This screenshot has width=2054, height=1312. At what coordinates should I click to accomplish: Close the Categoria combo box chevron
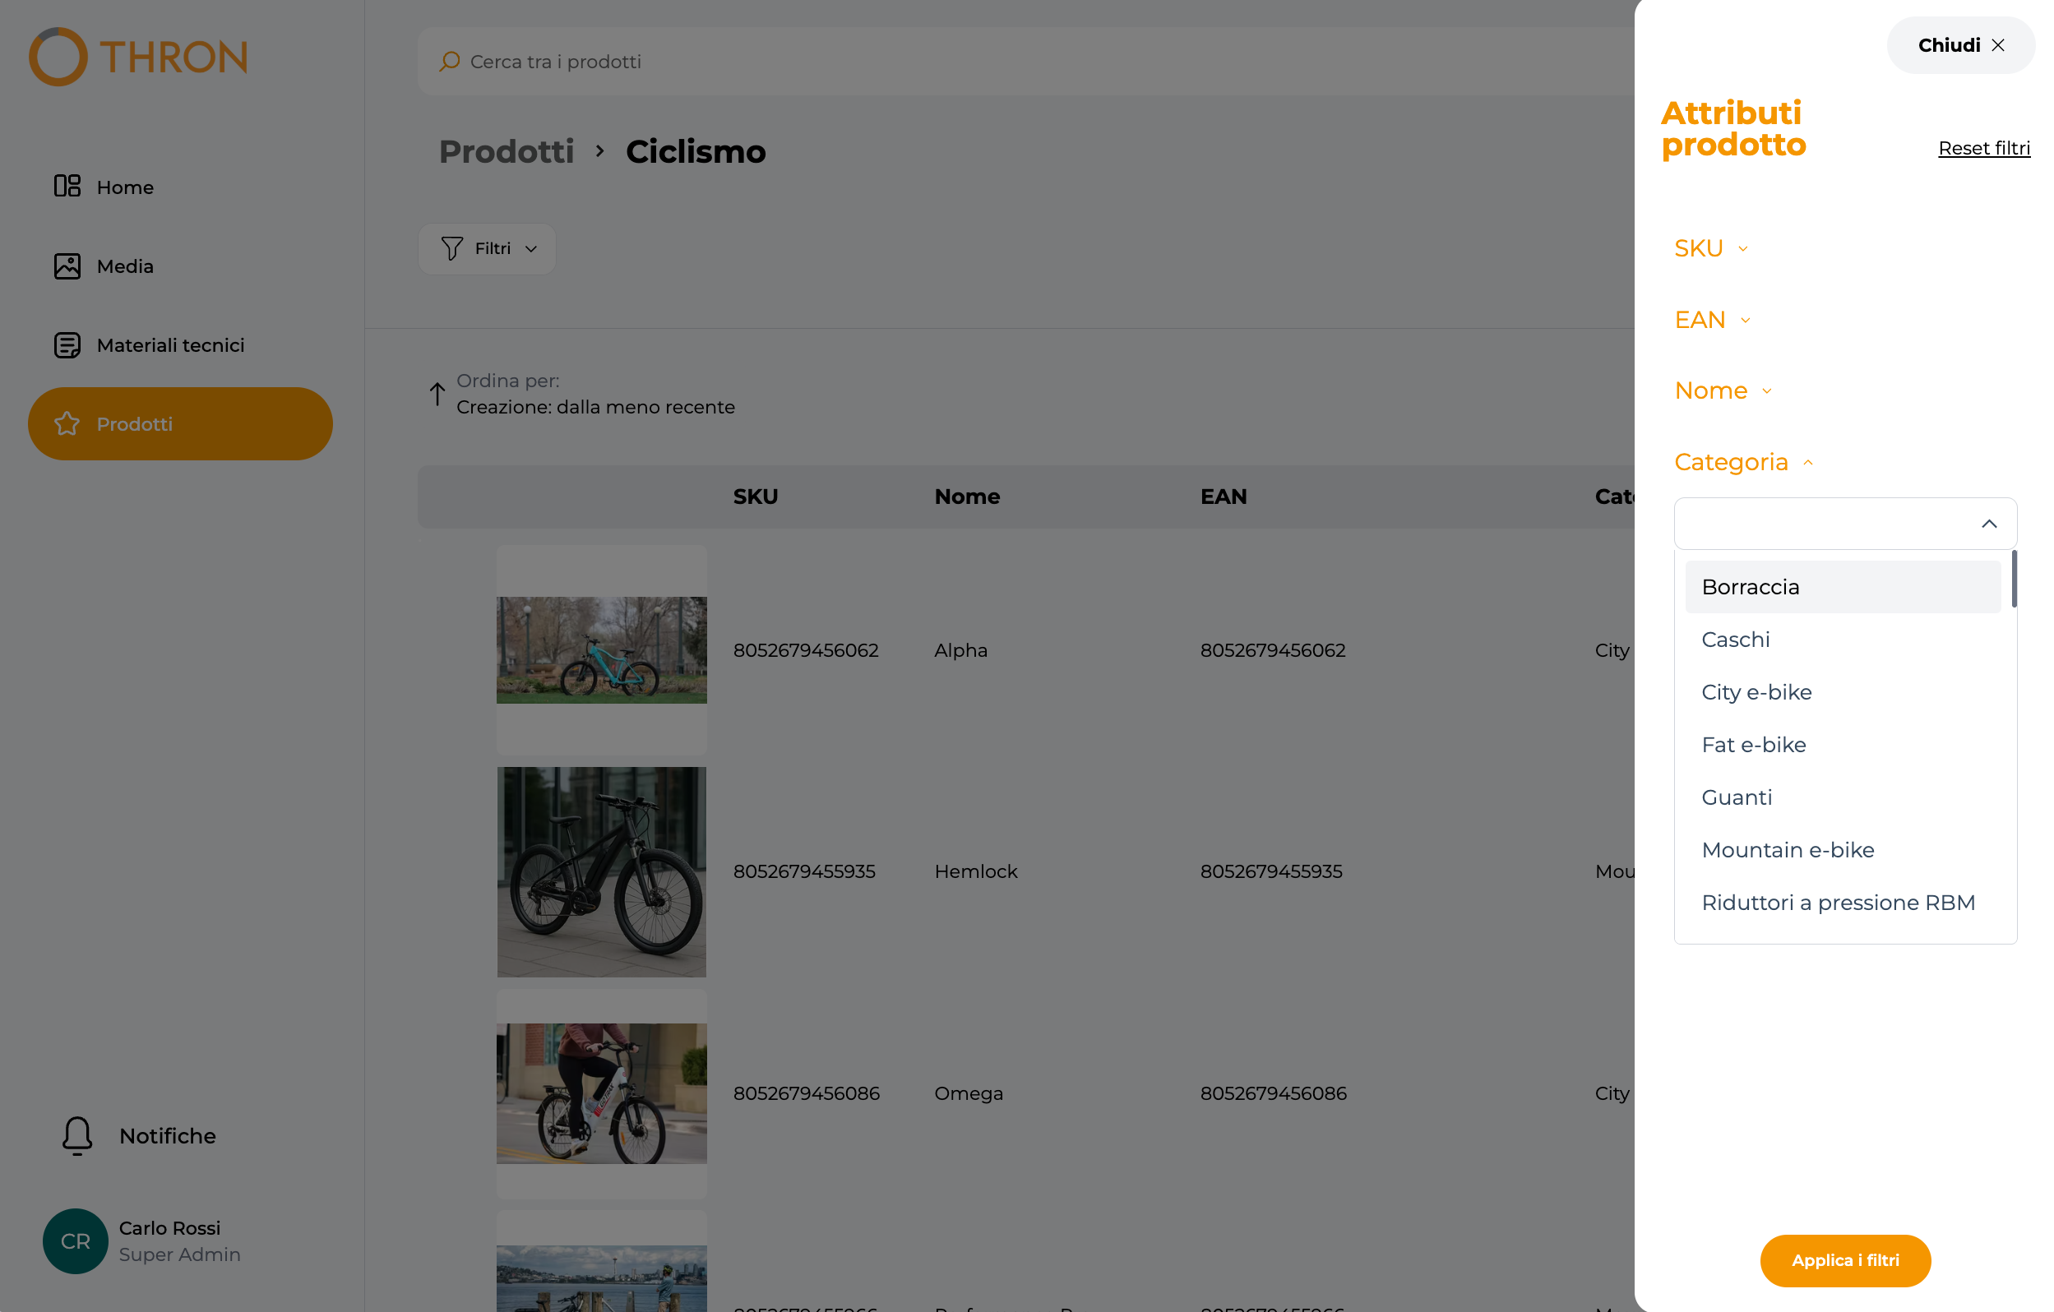coord(1989,524)
